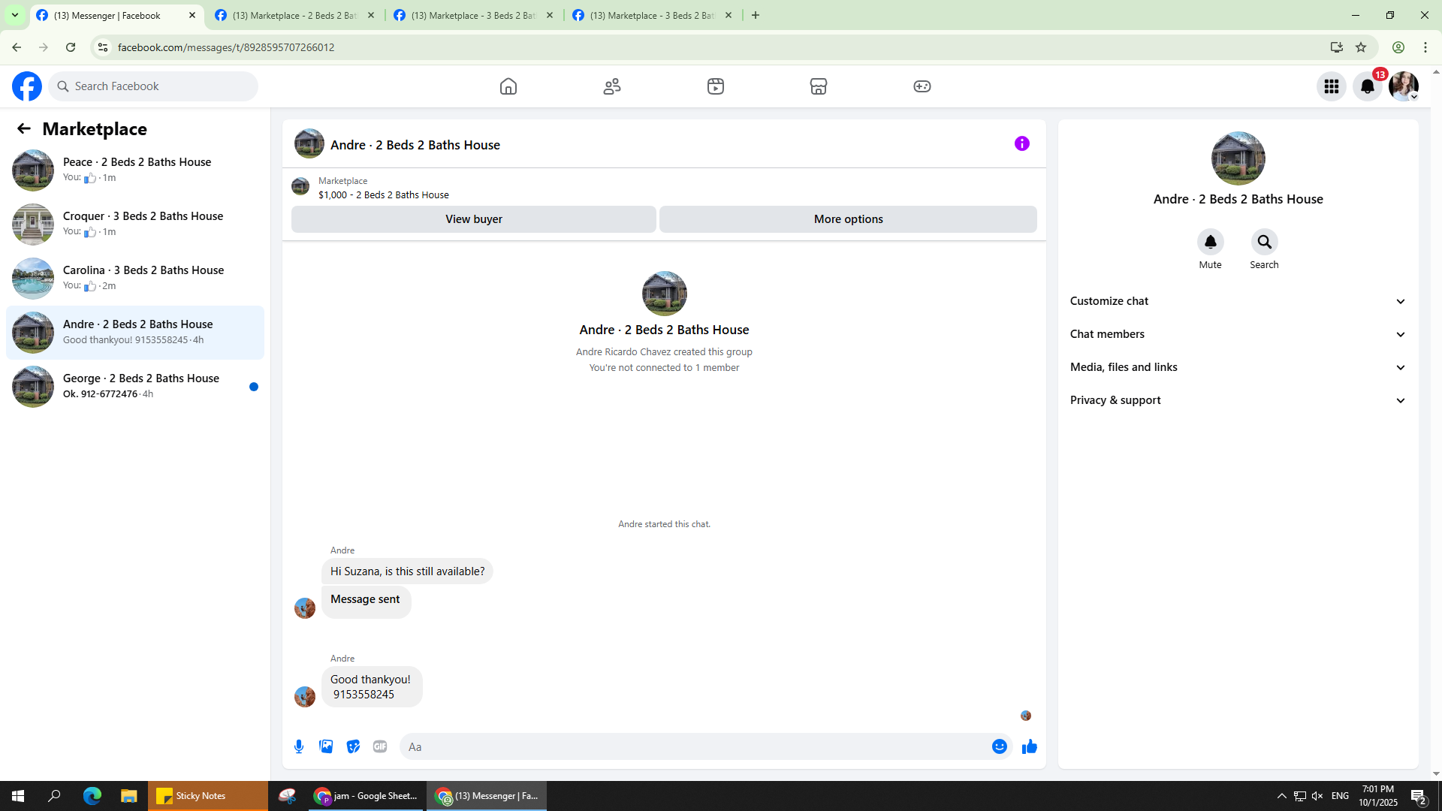Install app icon in the address bar
Viewport: 1442px width, 811px height.
[x=1336, y=47]
